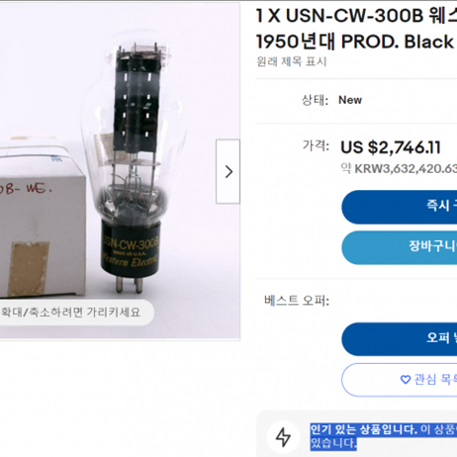This screenshot has height=457, width=457.
Task: Click the 가격: label
Action: [x=316, y=145]
